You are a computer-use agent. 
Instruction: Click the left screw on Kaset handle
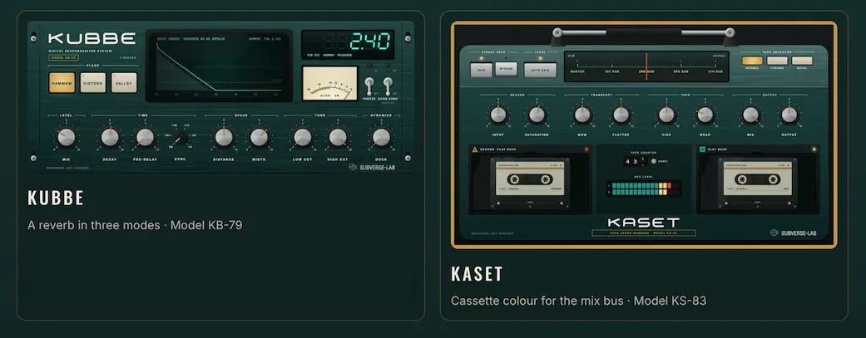(557, 32)
